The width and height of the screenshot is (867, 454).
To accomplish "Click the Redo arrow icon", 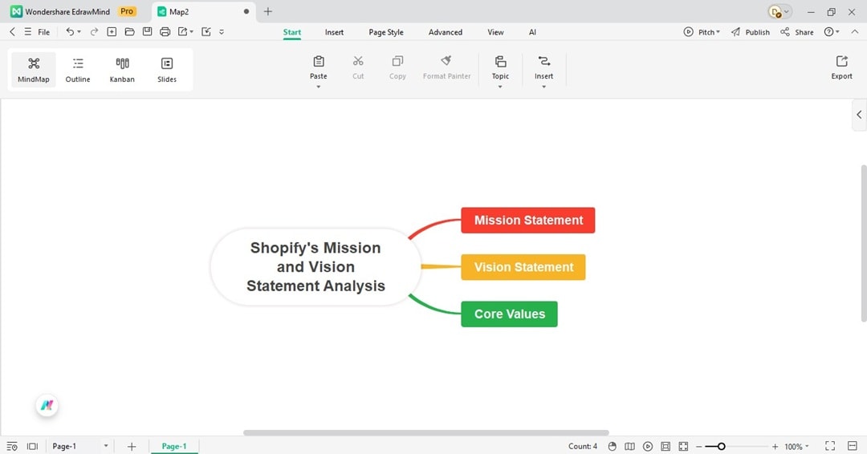I will tap(94, 32).
